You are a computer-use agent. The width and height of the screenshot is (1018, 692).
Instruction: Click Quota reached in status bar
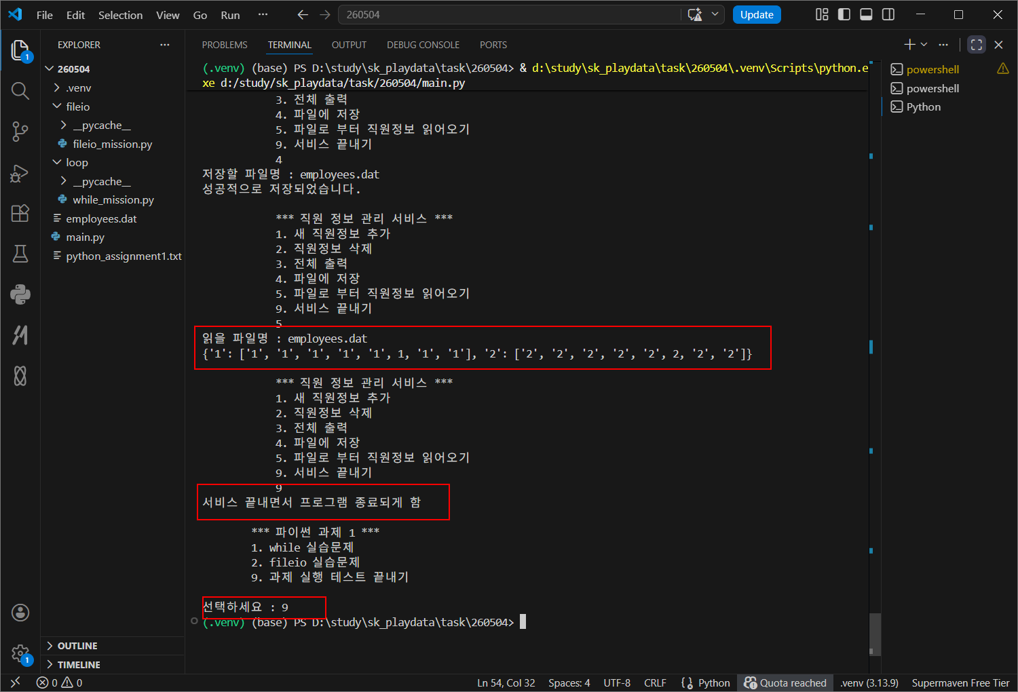point(785,683)
